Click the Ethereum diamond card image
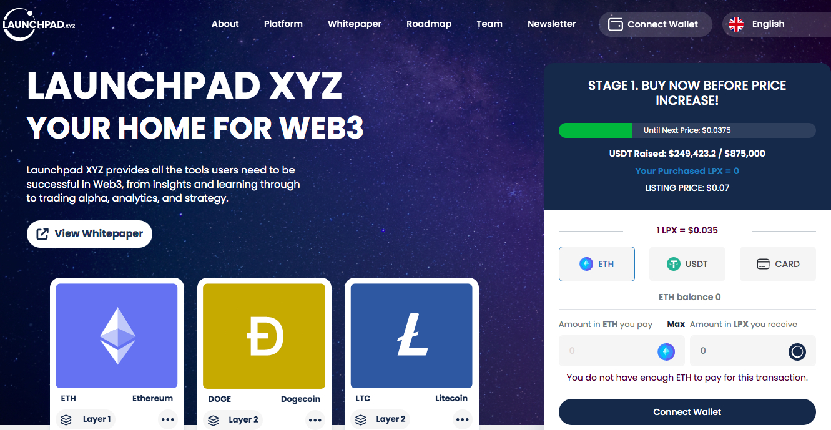The height and width of the screenshot is (430, 831). click(x=117, y=336)
